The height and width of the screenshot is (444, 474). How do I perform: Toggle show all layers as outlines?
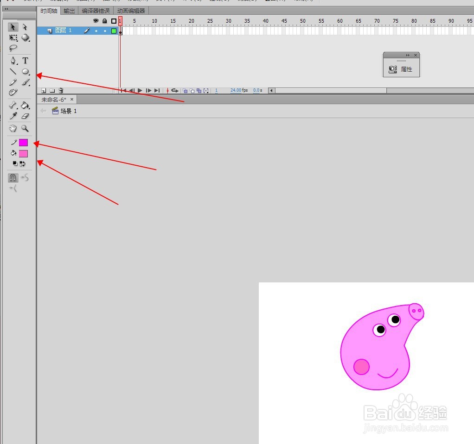[x=114, y=21]
